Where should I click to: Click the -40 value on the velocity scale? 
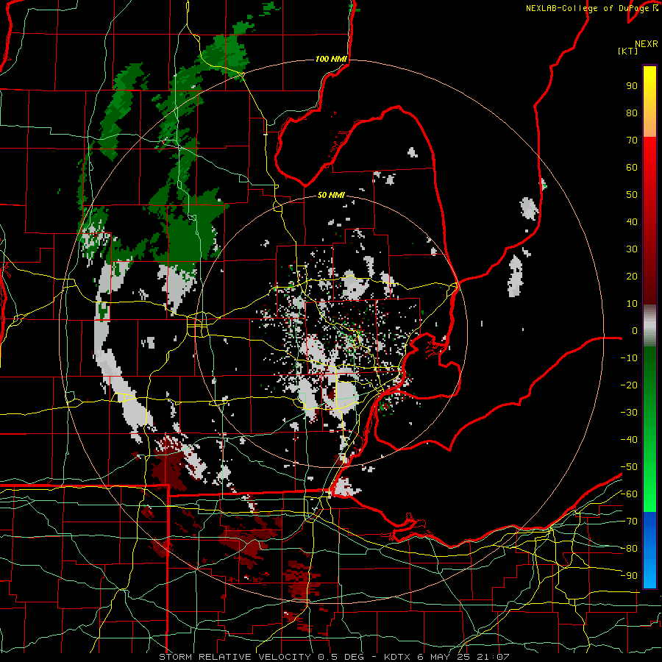click(x=629, y=440)
